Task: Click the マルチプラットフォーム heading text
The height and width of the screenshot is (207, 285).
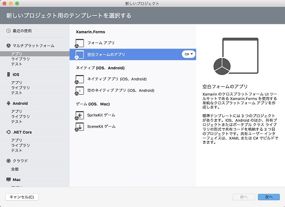Action: (x=33, y=46)
